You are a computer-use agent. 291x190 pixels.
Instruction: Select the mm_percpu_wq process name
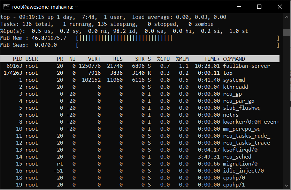pos(242,129)
